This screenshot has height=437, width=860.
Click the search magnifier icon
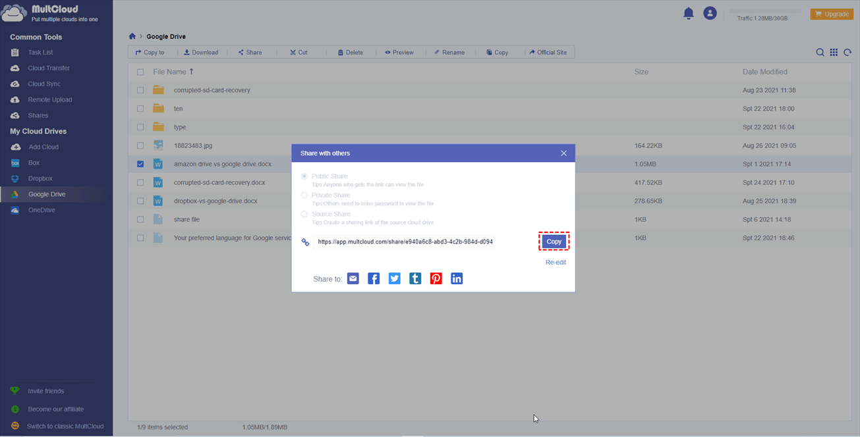pyautogui.click(x=820, y=53)
